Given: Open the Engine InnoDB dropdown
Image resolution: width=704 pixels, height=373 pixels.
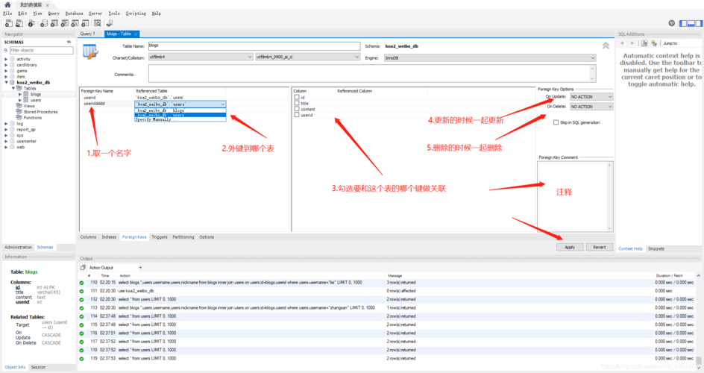Looking at the screenshot, I should tap(490, 58).
